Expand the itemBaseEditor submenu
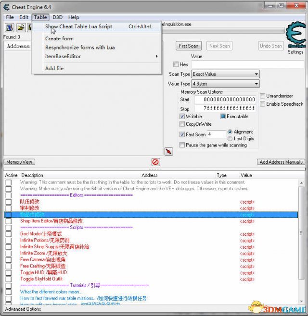Screen dimensions: 308x316 click(x=97, y=56)
